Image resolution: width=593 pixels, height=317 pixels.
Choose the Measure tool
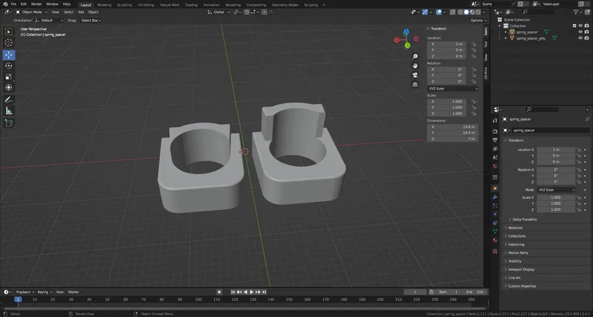9,110
